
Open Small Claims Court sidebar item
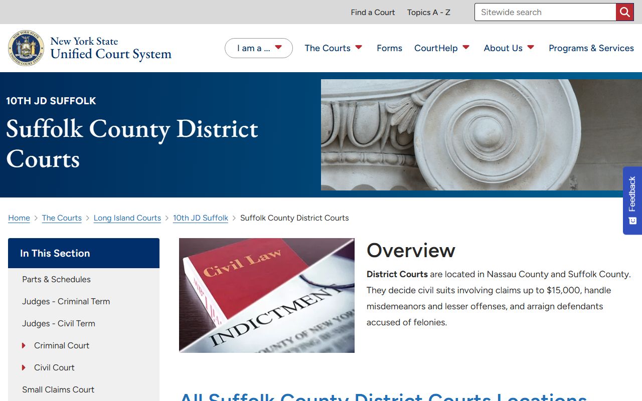click(x=58, y=389)
